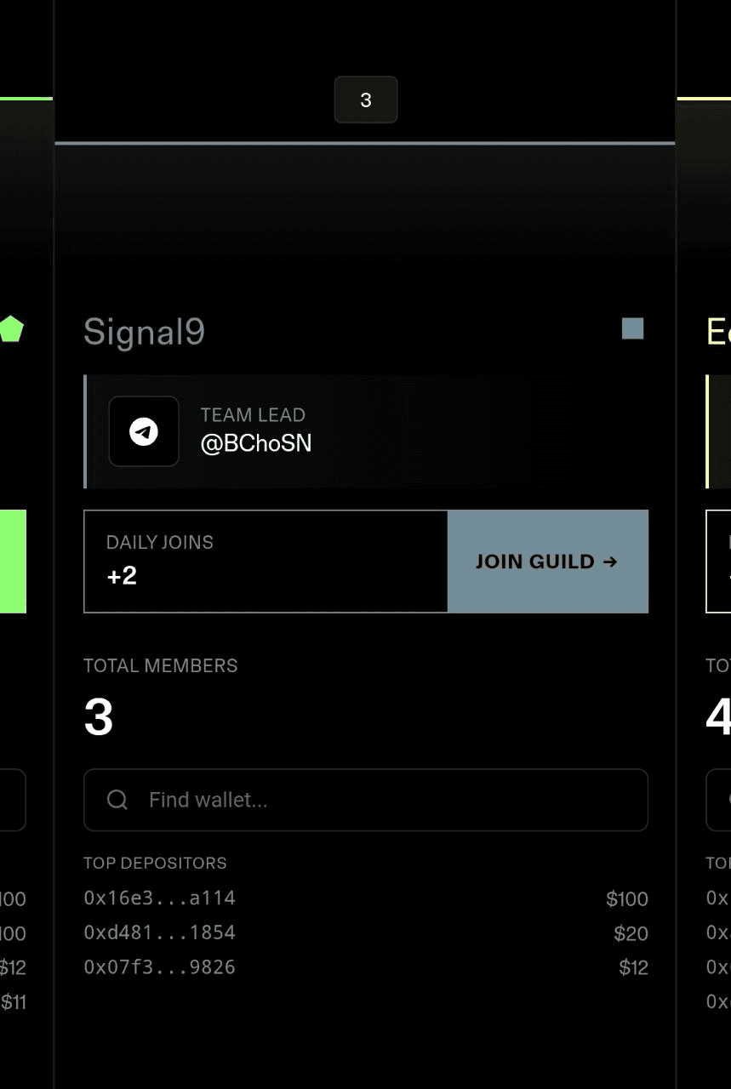Click the rank badge showing 3
The height and width of the screenshot is (1089, 731).
pyautogui.click(x=366, y=100)
